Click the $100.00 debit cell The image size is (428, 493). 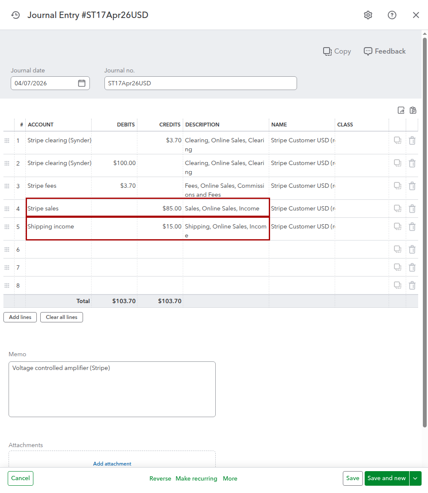pyautogui.click(x=114, y=165)
